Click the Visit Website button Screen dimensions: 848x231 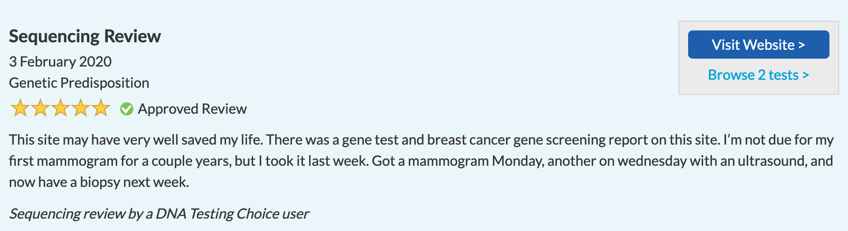pyautogui.click(x=758, y=45)
